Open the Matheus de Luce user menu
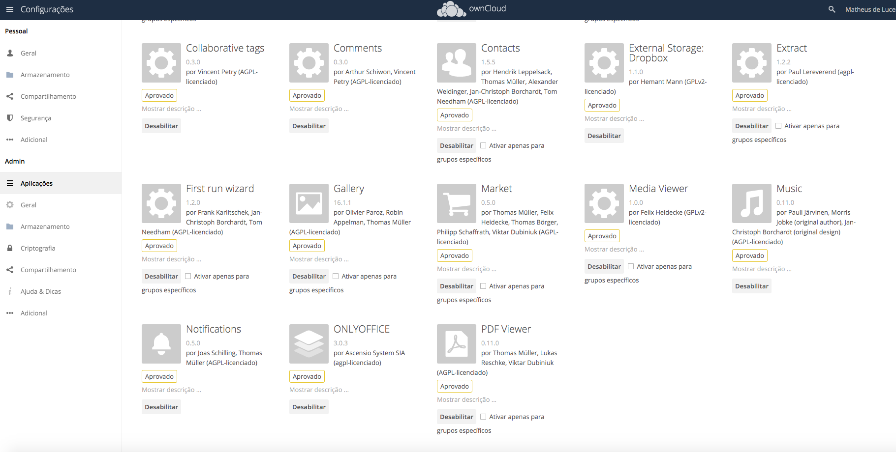 pyautogui.click(x=870, y=9)
